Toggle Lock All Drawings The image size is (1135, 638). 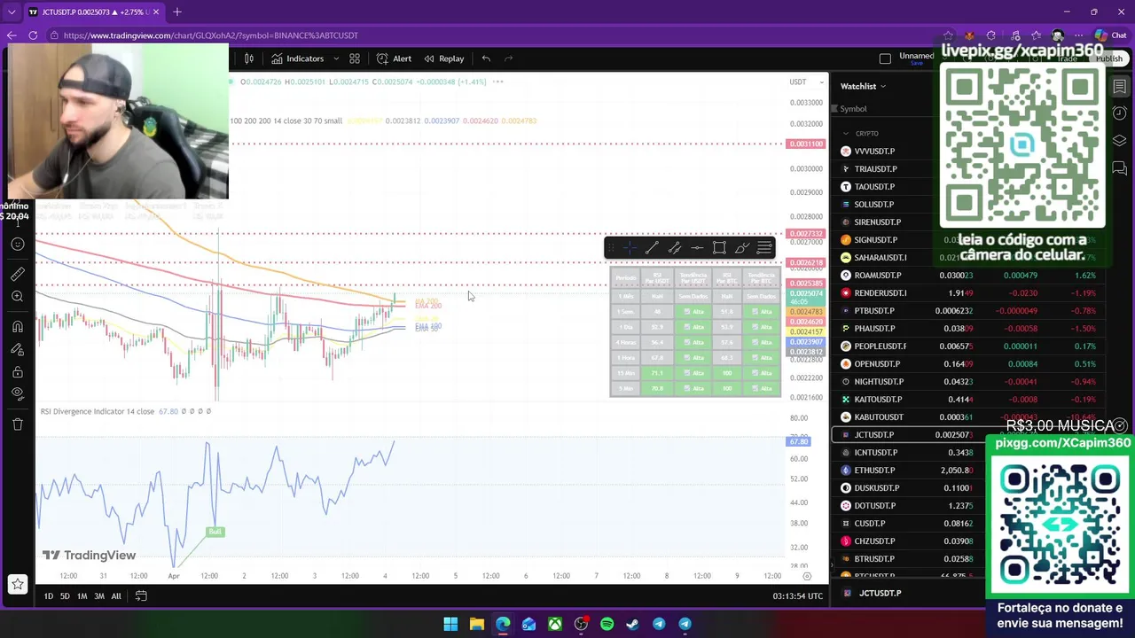tap(18, 371)
